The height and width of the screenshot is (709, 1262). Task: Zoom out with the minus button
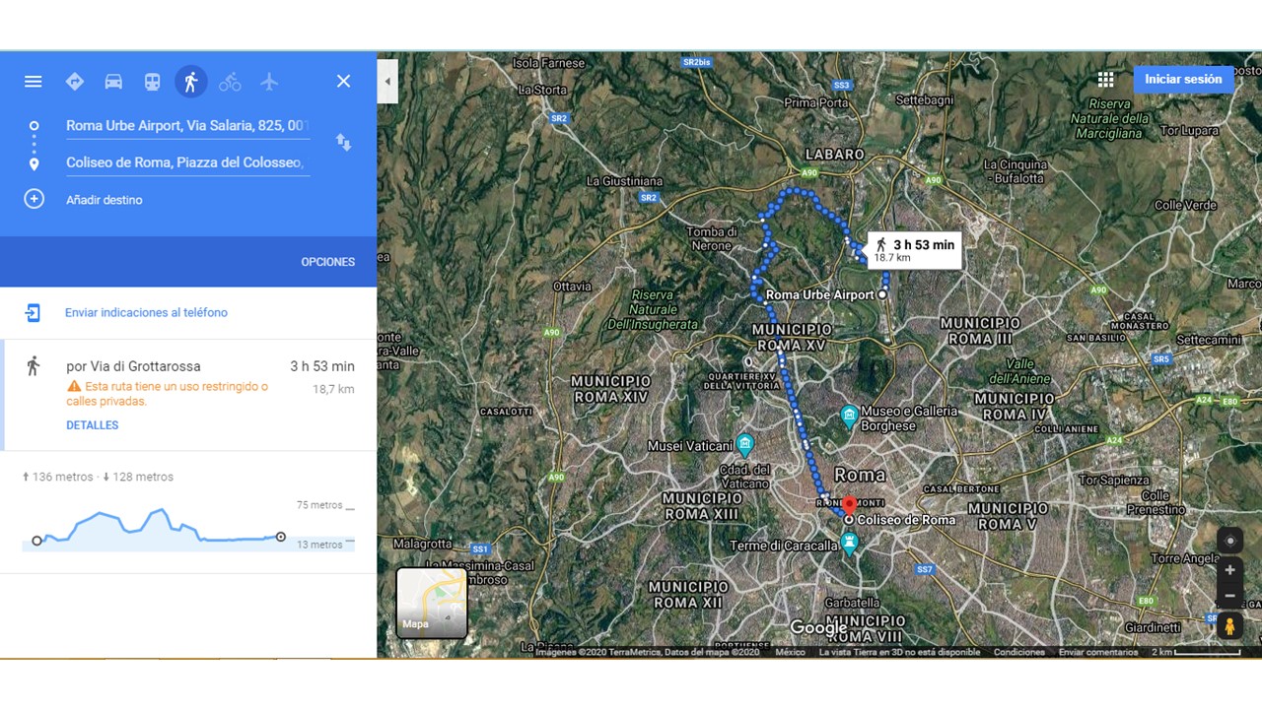(1229, 596)
